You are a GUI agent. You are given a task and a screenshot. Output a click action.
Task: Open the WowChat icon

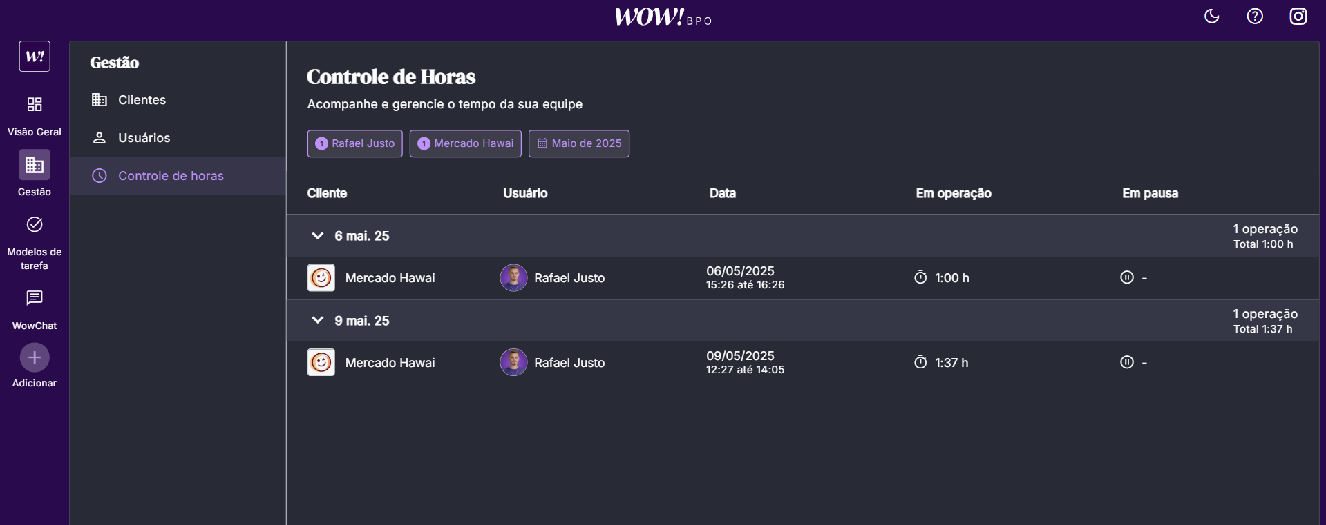tap(35, 298)
